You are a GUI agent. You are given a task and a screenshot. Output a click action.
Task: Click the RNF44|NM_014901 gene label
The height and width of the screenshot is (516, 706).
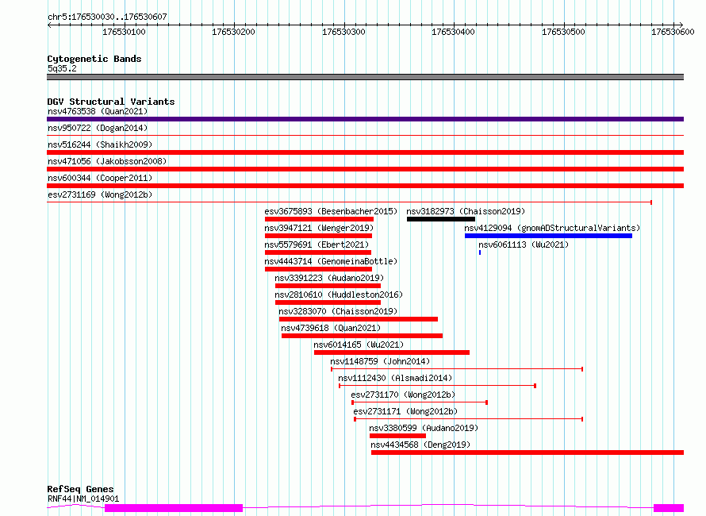83,499
